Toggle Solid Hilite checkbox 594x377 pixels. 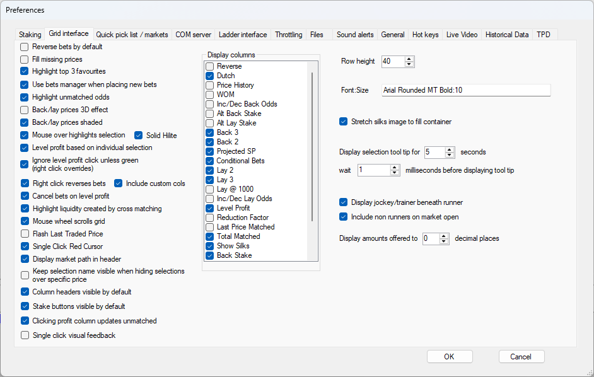click(x=138, y=136)
